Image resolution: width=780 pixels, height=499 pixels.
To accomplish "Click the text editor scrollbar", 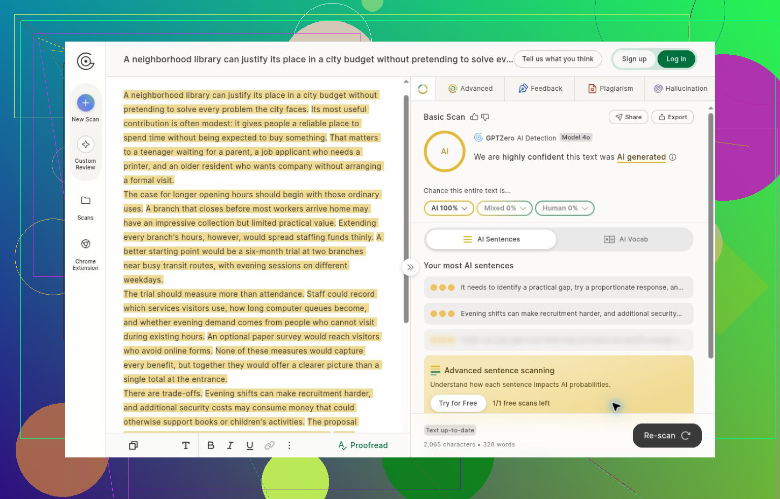I will pyautogui.click(x=406, y=209).
